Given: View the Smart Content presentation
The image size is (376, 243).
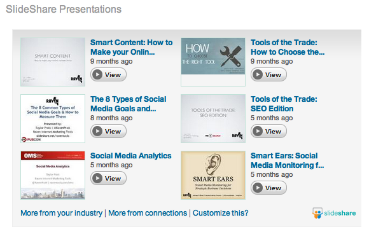Looking at the screenshot, I should coord(108,74).
